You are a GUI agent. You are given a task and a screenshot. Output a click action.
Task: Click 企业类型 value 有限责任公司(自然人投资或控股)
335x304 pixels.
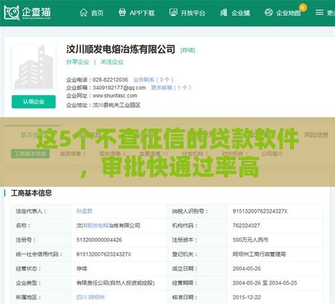click(x=115, y=283)
